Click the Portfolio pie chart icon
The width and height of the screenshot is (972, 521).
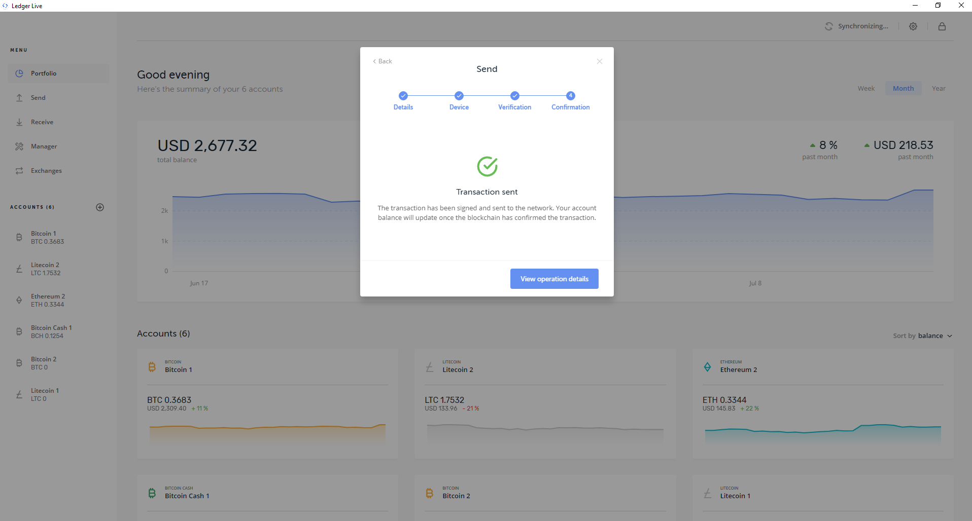pyautogui.click(x=19, y=73)
